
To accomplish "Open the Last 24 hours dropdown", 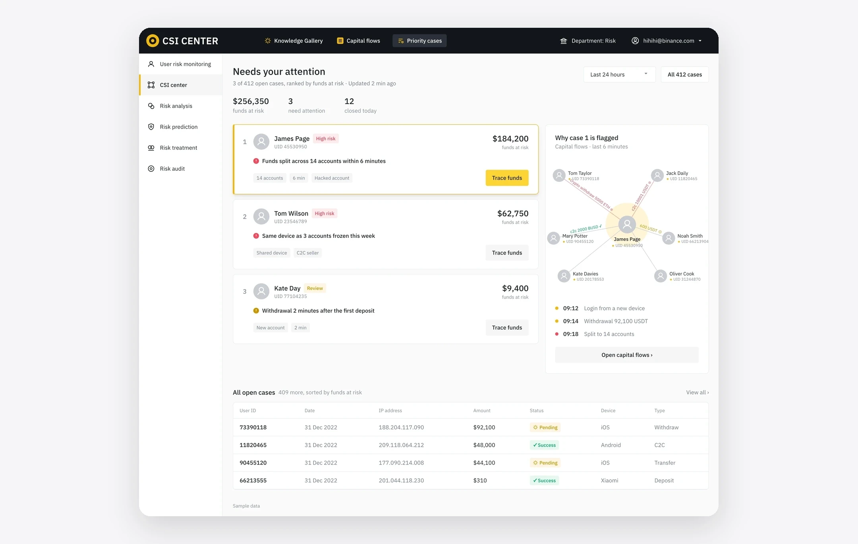I will pyautogui.click(x=619, y=74).
